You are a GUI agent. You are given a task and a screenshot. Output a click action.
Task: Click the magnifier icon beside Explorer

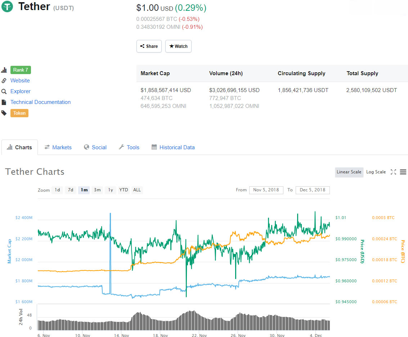(4, 91)
